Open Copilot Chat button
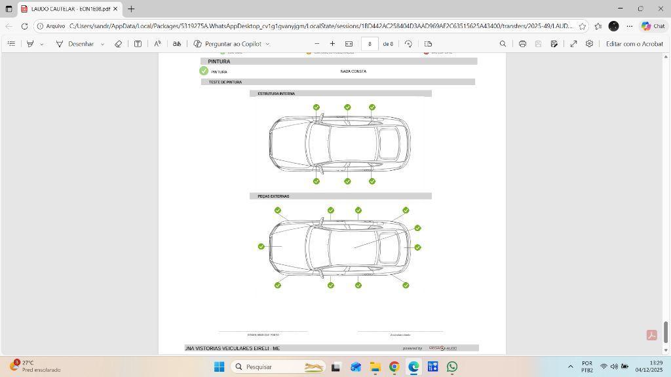Image resolution: width=671 pixels, height=377 pixels. tap(653, 26)
